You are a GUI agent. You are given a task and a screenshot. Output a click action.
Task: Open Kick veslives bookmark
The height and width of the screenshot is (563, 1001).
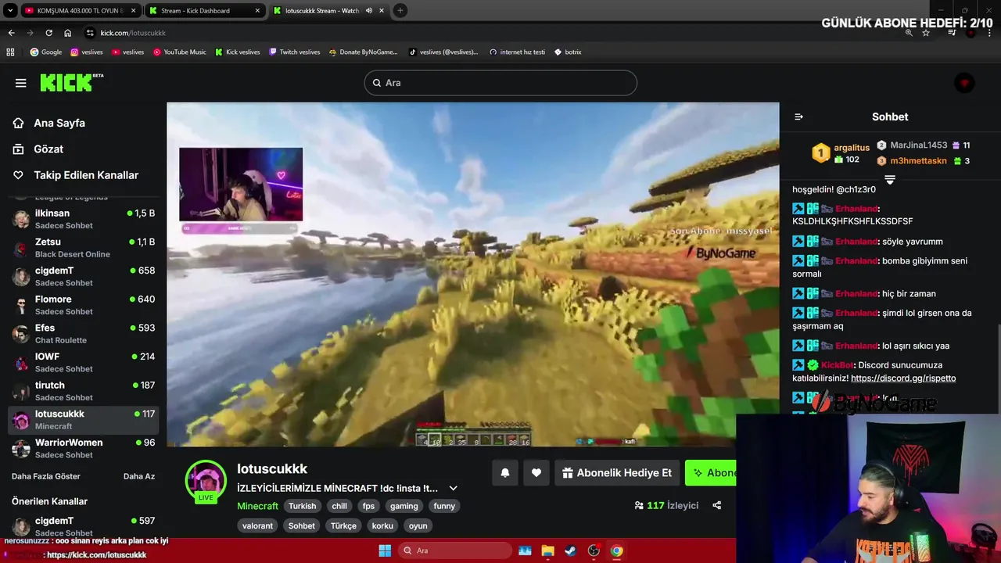(x=238, y=52)
